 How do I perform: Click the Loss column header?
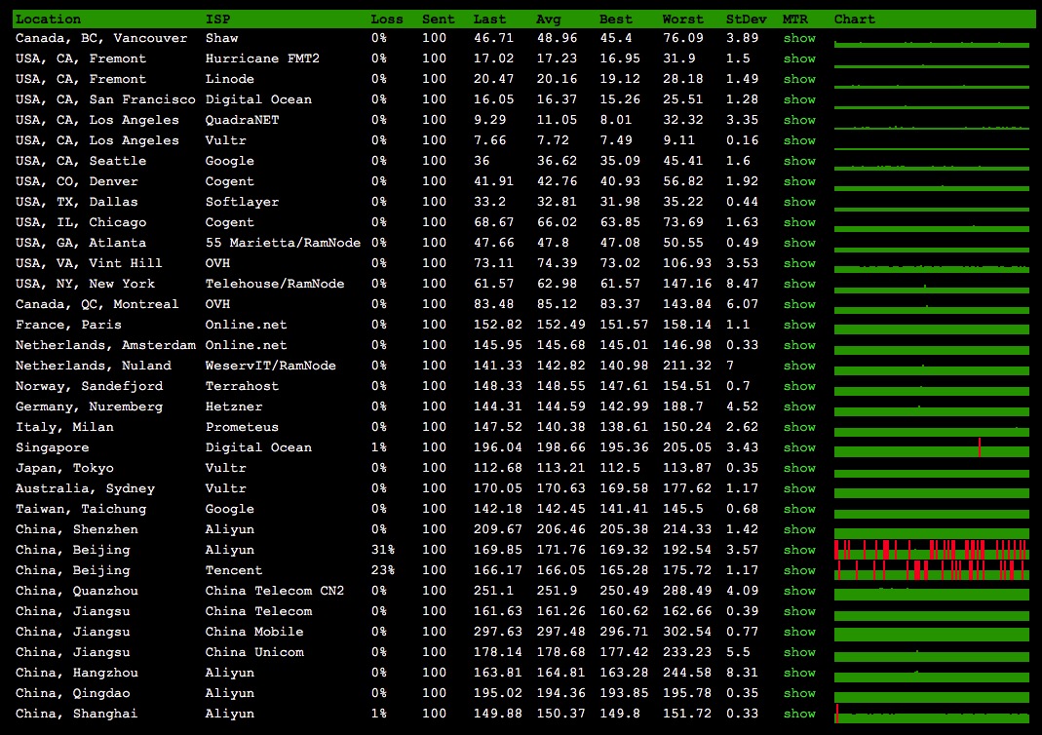(x=387, y=19)
